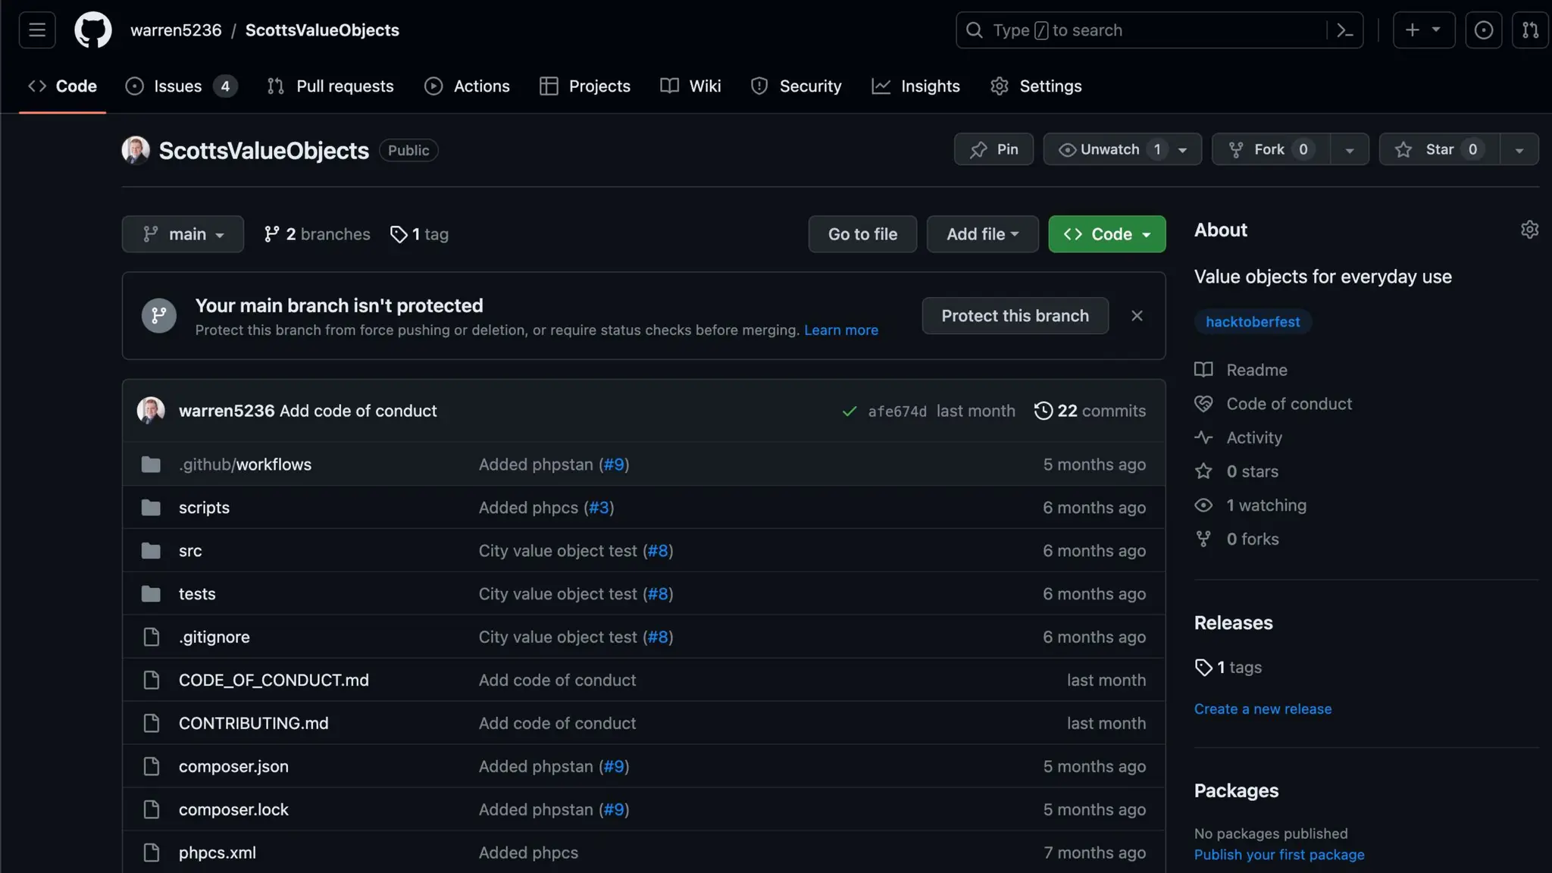This screenshot has height=873, width=1552.
Task: Switch to the Issues tab
Action: (179, 86)
